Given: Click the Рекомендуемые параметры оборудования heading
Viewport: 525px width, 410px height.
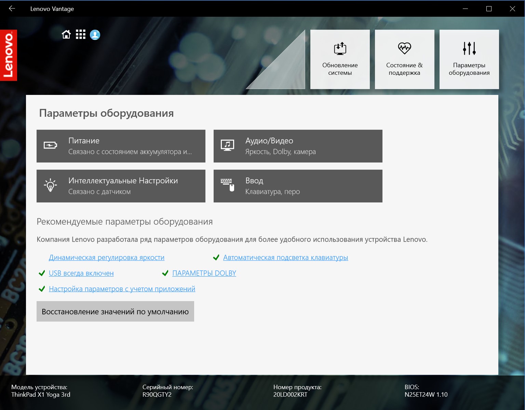Looking at the screenshot, I should click(124, 222).
